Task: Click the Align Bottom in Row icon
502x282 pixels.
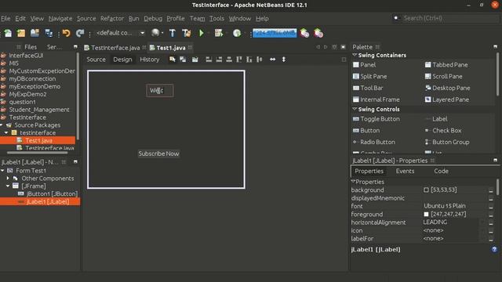Action: tap(249, 60)
